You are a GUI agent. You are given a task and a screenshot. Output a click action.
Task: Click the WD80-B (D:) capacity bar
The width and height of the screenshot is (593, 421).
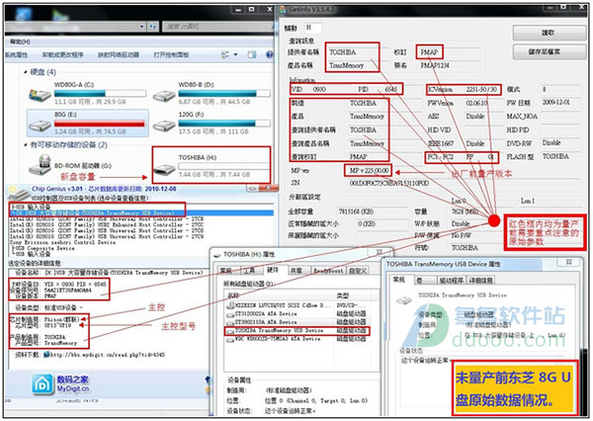(x=224, y=93)
